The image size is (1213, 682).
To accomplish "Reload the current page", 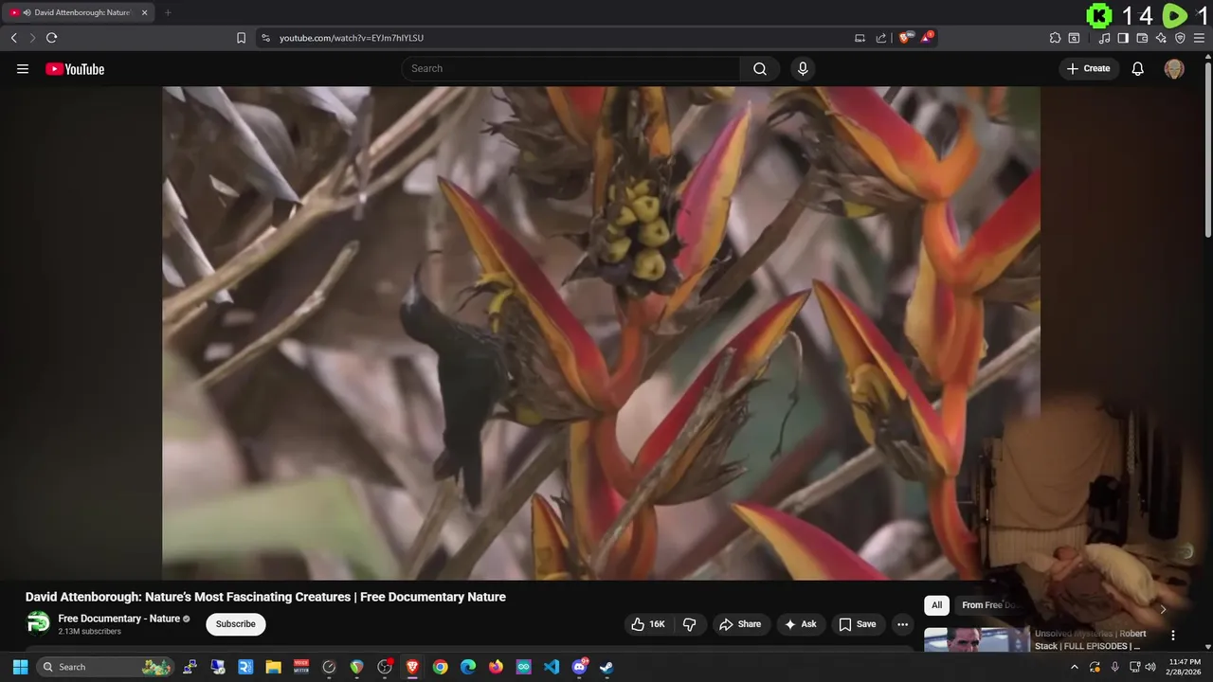I will click(x=51, y=38).
